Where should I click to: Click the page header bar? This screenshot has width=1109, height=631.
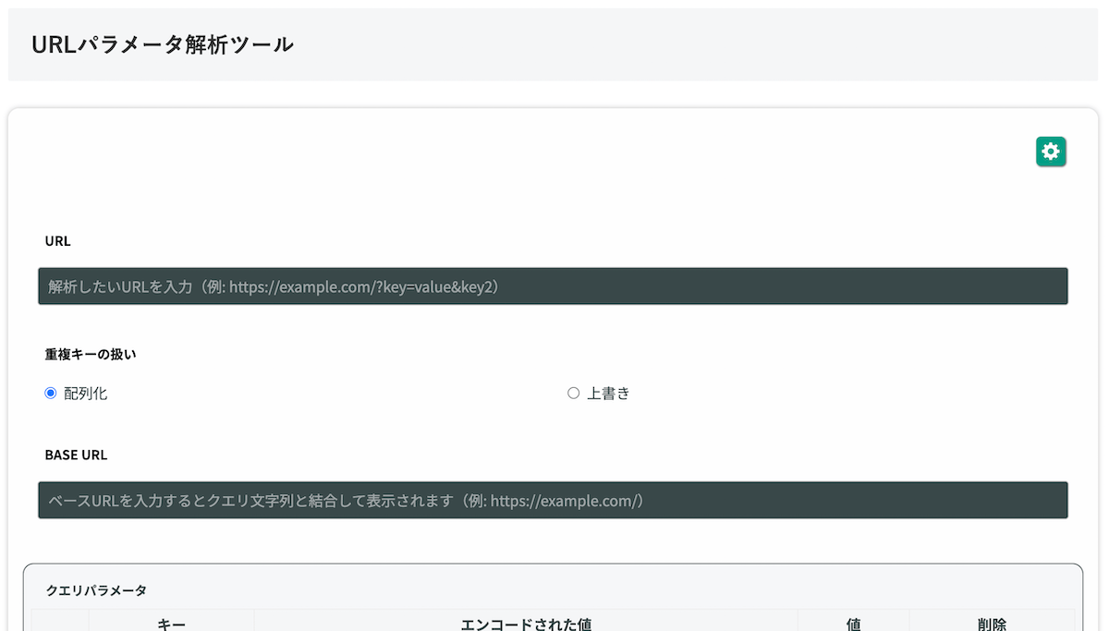click(554, 43)
